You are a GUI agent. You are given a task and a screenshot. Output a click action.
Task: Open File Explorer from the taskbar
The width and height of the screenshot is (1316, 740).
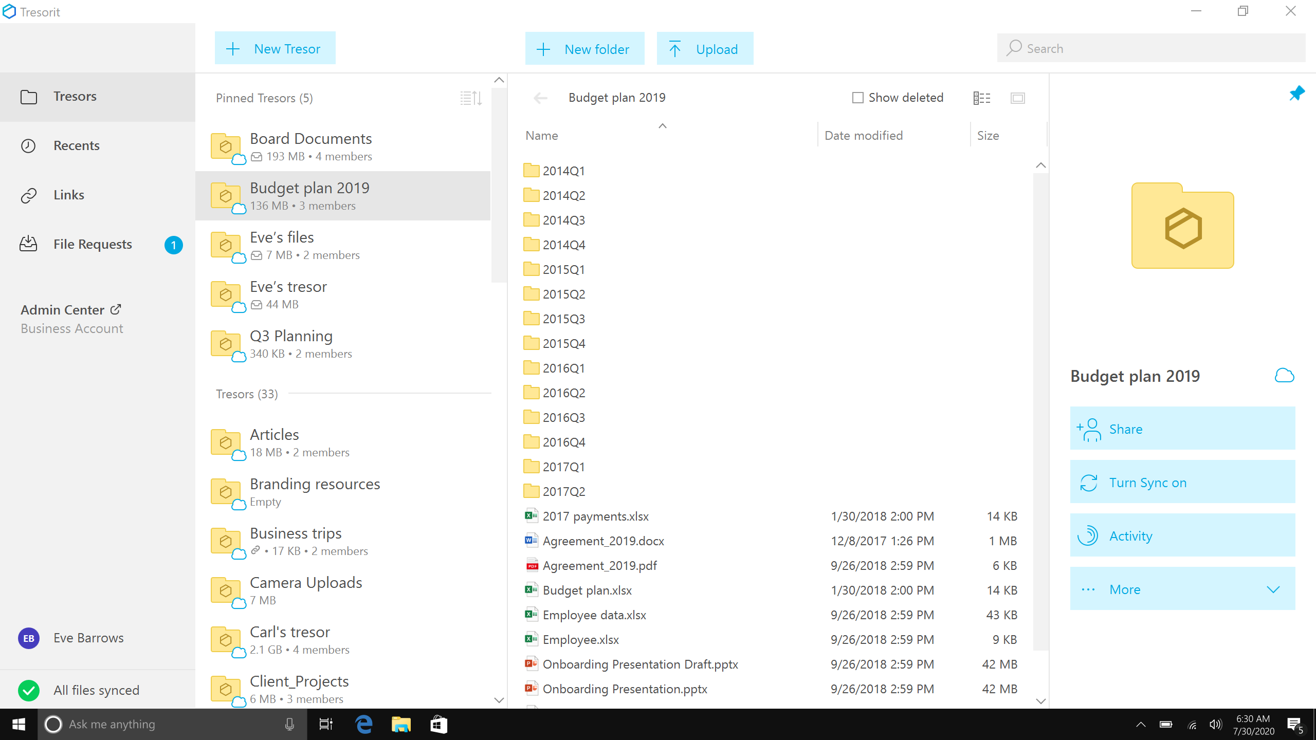[x=400, y=725]
